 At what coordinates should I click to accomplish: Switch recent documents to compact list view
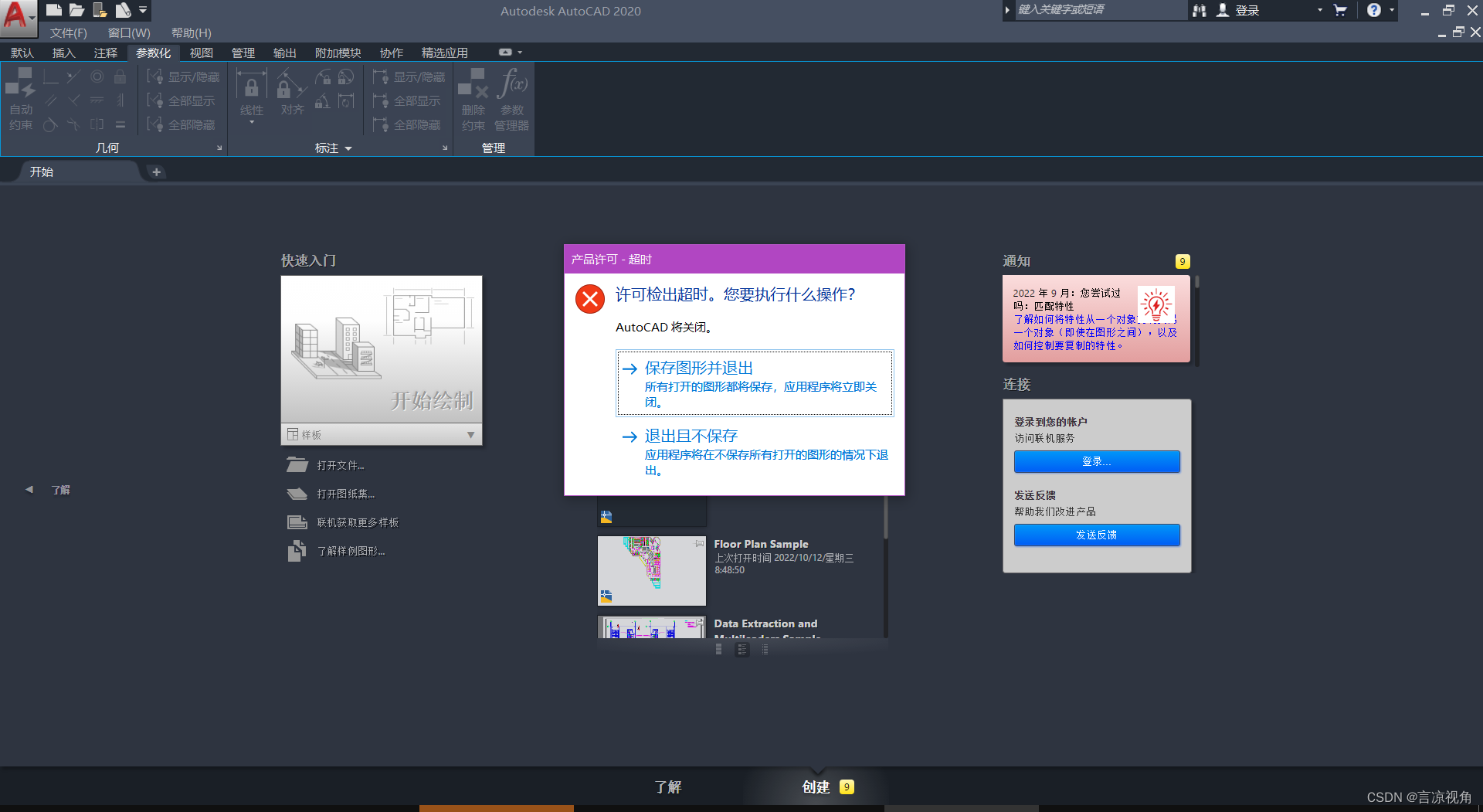point(765,650)
